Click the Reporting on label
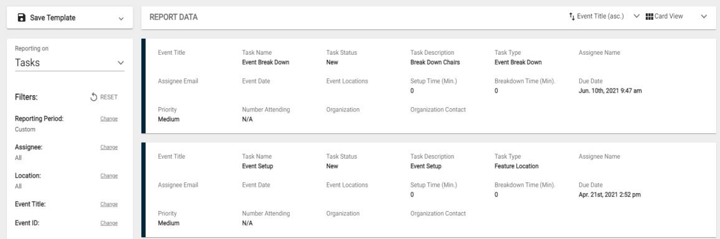 (32, 49)
